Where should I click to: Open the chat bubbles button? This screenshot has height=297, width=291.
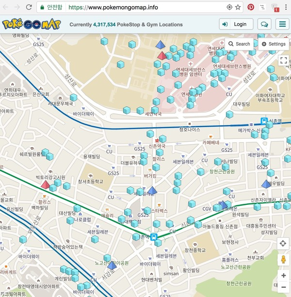click(x=264, y=24)
